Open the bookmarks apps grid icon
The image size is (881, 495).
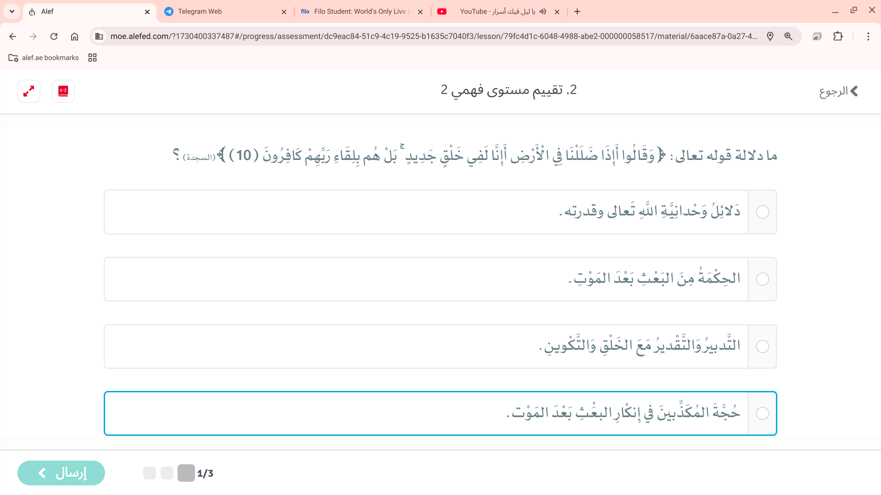point(92,58)
